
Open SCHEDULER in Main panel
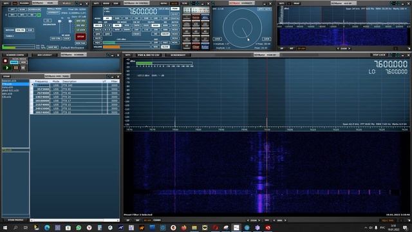point(34,10)
